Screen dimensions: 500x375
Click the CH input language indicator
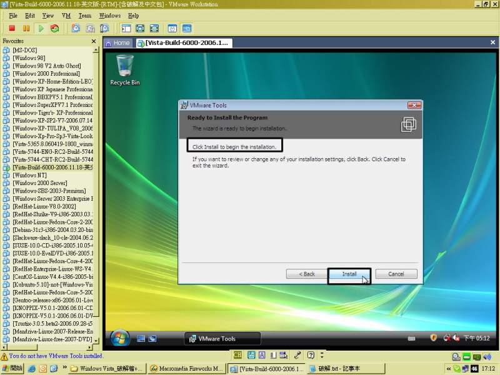click(237, 355)
